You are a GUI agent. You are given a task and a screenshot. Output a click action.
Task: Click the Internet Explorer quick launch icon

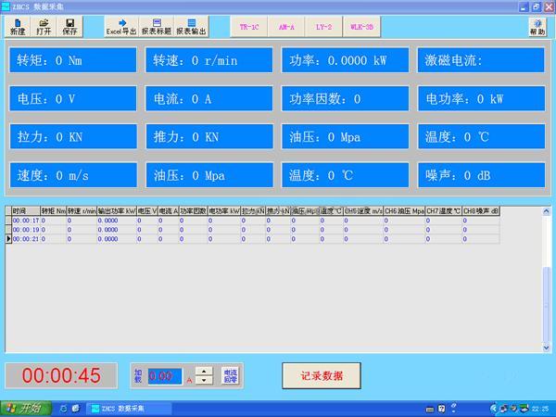(63, 409)
